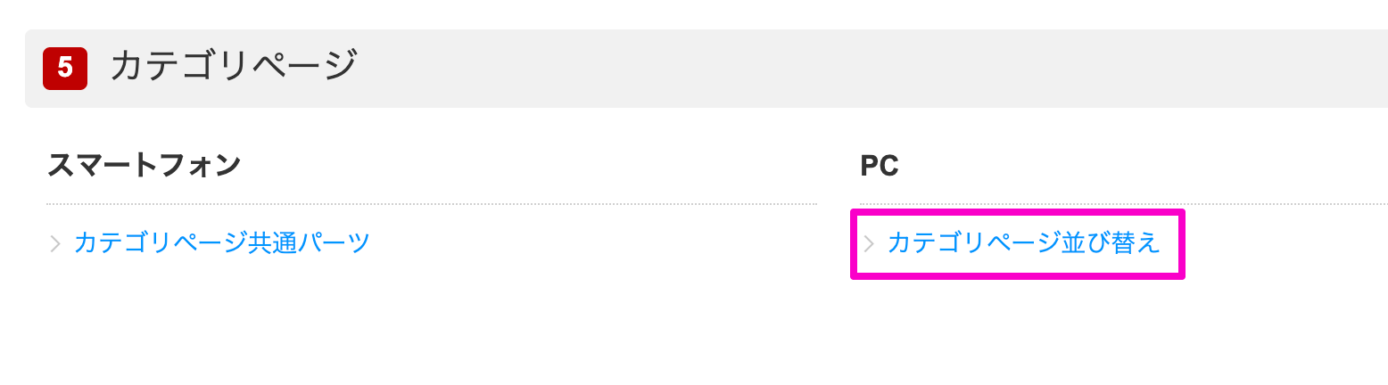Click the chevron beside カテゴリページ並び替え
1388x385 pixels.
(x=869, y=243)
